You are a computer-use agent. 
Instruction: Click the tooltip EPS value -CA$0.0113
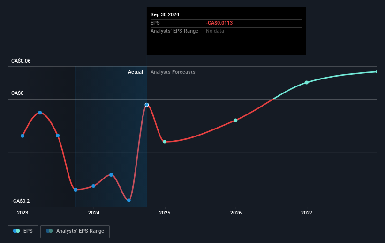(219, 23)
